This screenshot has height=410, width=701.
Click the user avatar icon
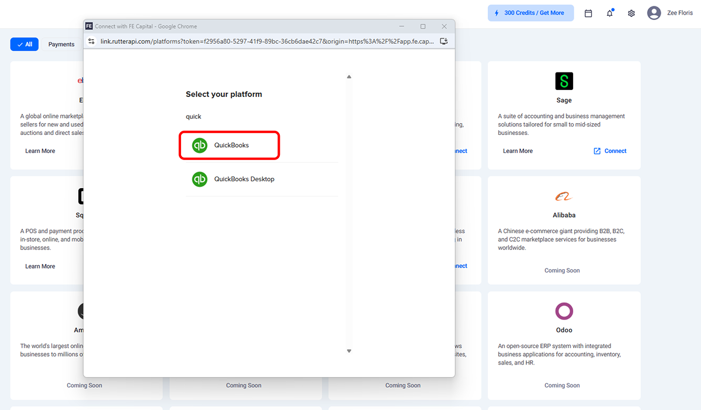click(x=654, y=13)
